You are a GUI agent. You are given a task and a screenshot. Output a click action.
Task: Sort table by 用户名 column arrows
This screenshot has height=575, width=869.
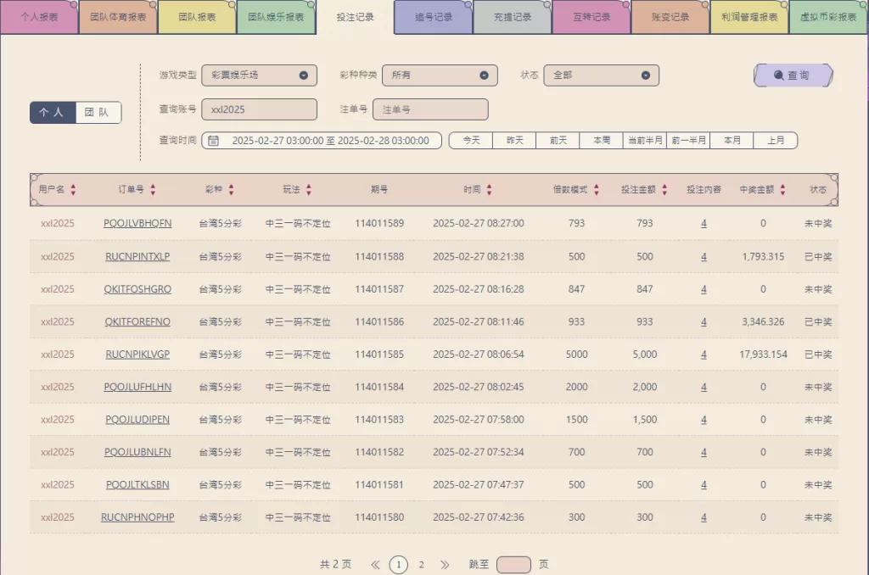pyautogui.click(x=73, y=189)
